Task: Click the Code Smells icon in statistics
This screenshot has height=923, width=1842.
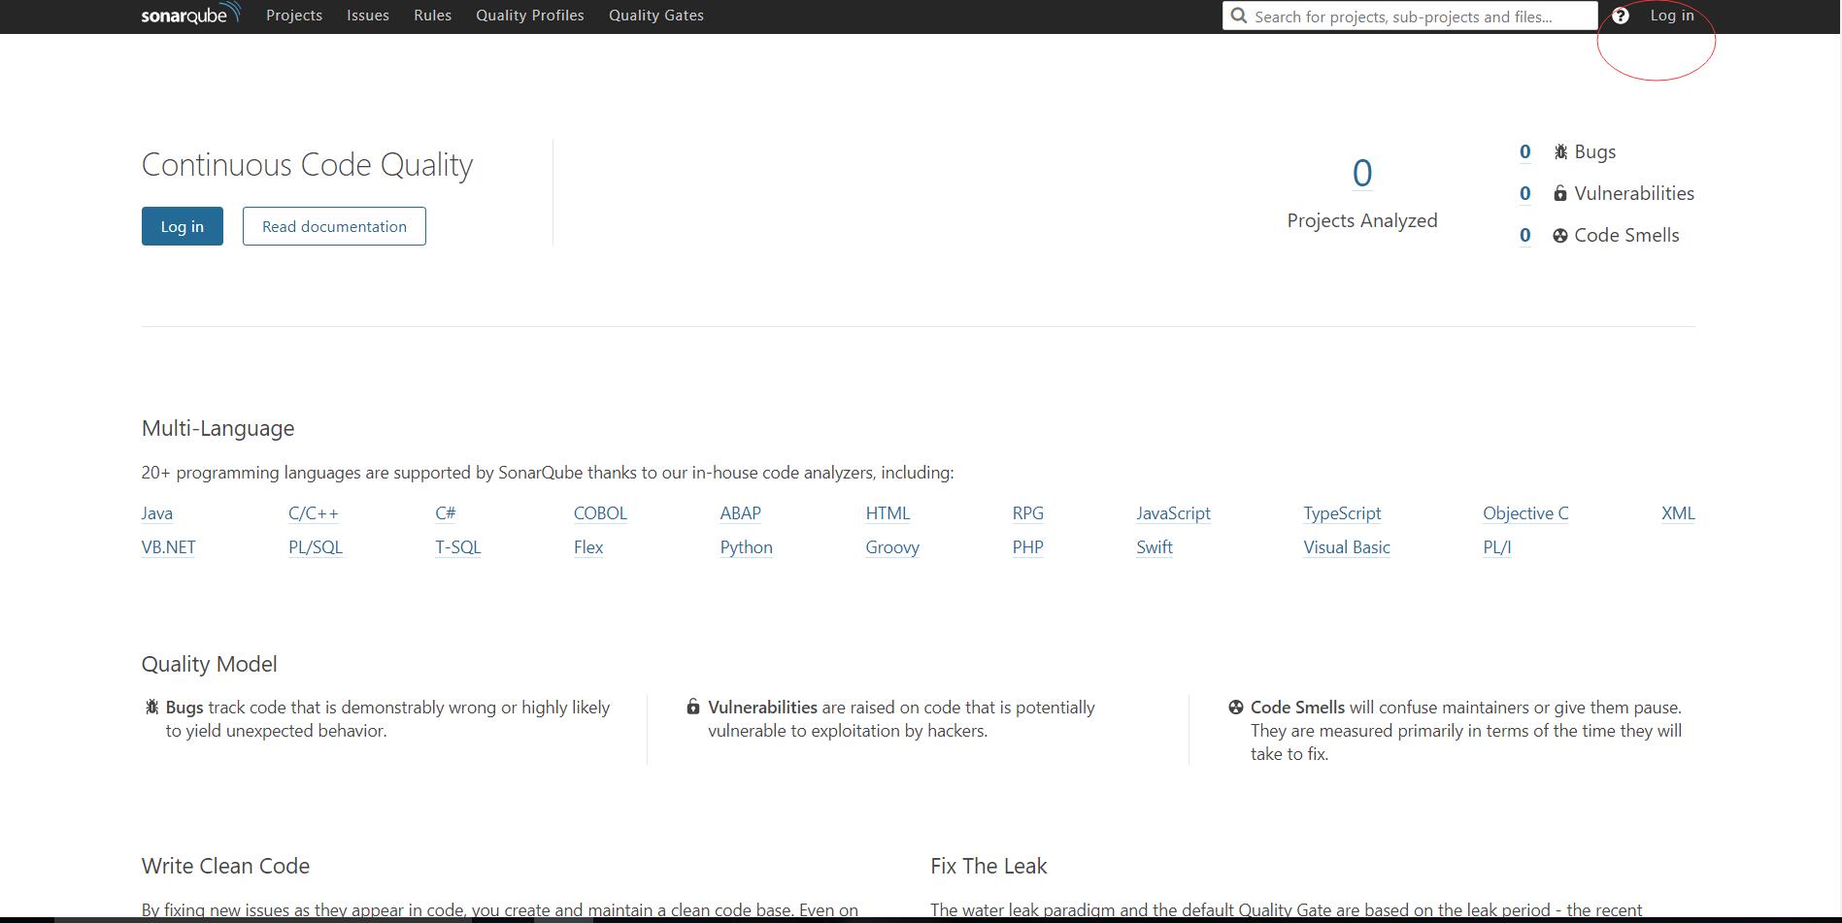Action: 1560,235
